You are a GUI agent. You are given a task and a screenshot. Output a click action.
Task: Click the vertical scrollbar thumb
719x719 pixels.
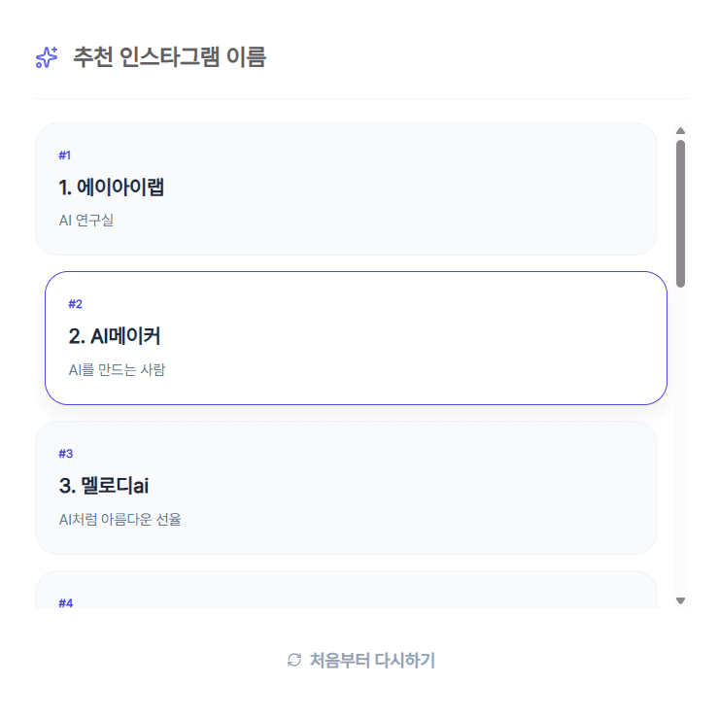[680, 214]
